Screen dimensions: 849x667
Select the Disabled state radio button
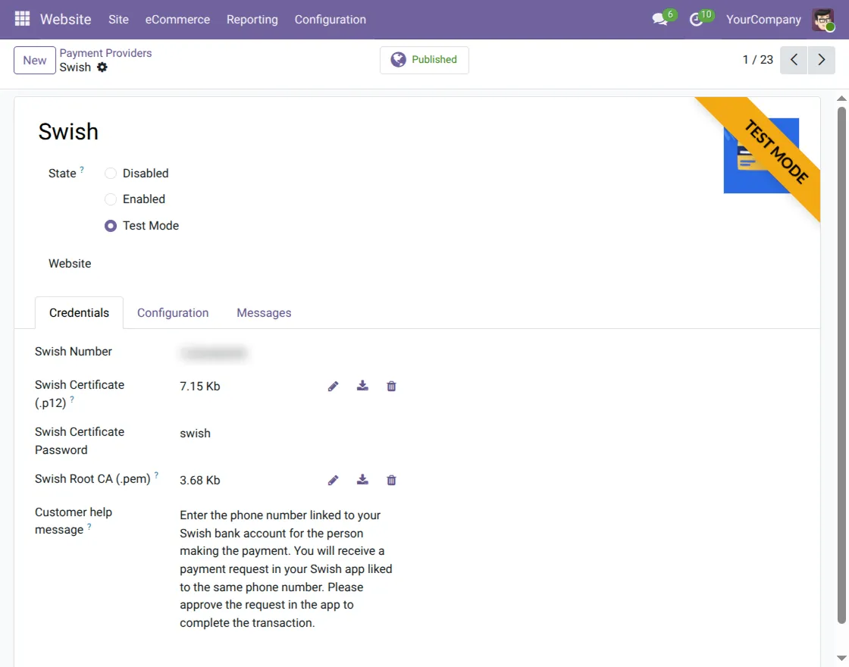pyautogui.click(x=111, y=174)
